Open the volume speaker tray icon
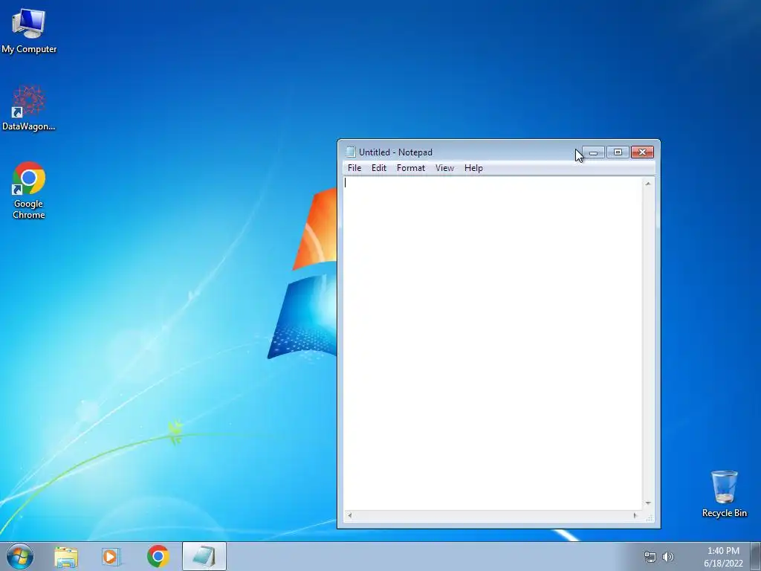 (668, 557)
